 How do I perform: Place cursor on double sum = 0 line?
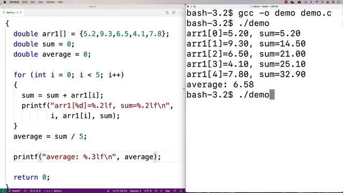pyautogui.click(x=44, y=44)
